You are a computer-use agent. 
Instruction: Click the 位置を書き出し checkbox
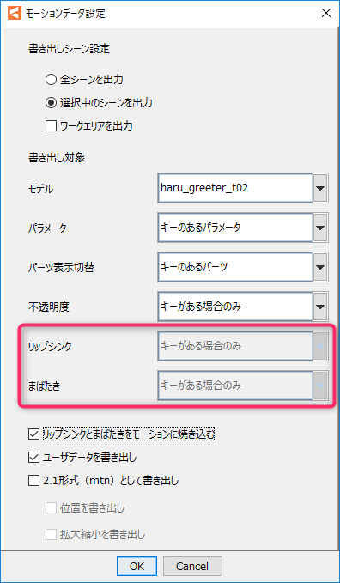click(x=51, y=508)
